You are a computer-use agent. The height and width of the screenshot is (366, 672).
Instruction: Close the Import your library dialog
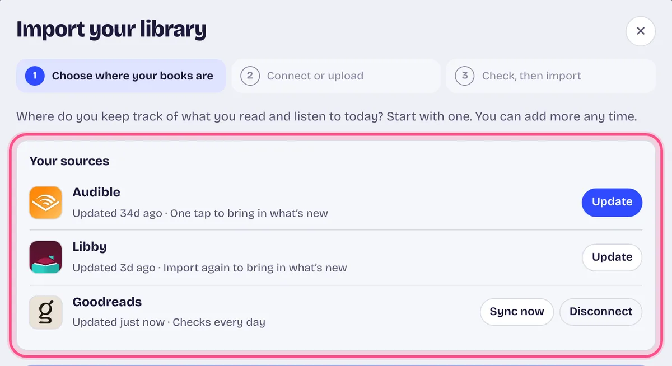[x=641, y=31]
